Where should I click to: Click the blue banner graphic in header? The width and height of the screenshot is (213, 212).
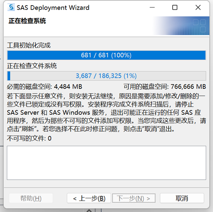181,25
